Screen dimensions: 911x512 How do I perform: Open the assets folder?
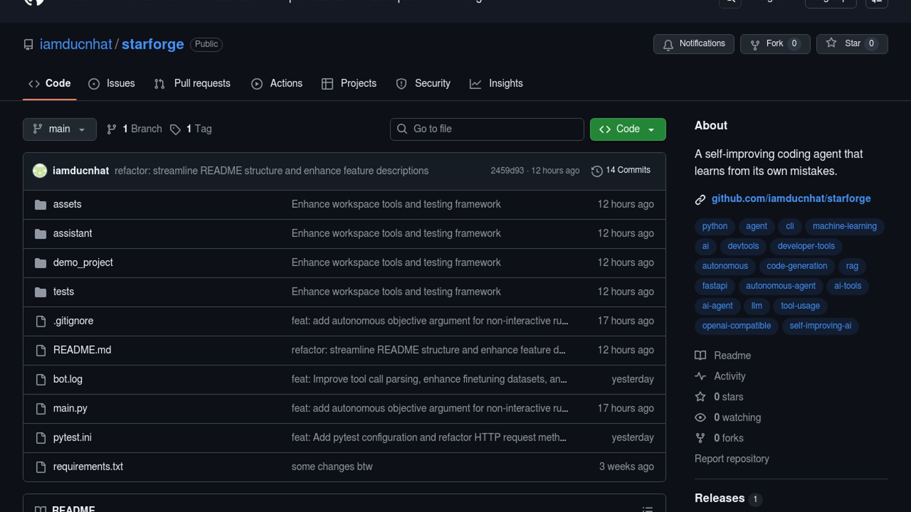[67, 204]
